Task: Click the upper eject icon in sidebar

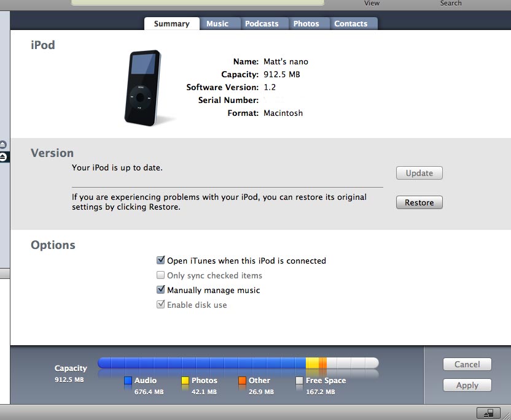Action: pos(3,145)
